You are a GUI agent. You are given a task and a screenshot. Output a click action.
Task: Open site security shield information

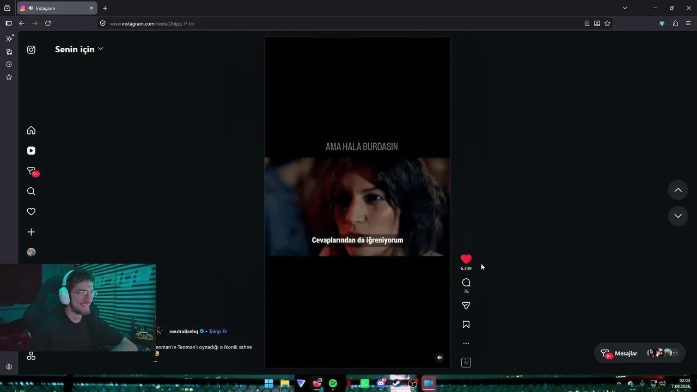102,23
